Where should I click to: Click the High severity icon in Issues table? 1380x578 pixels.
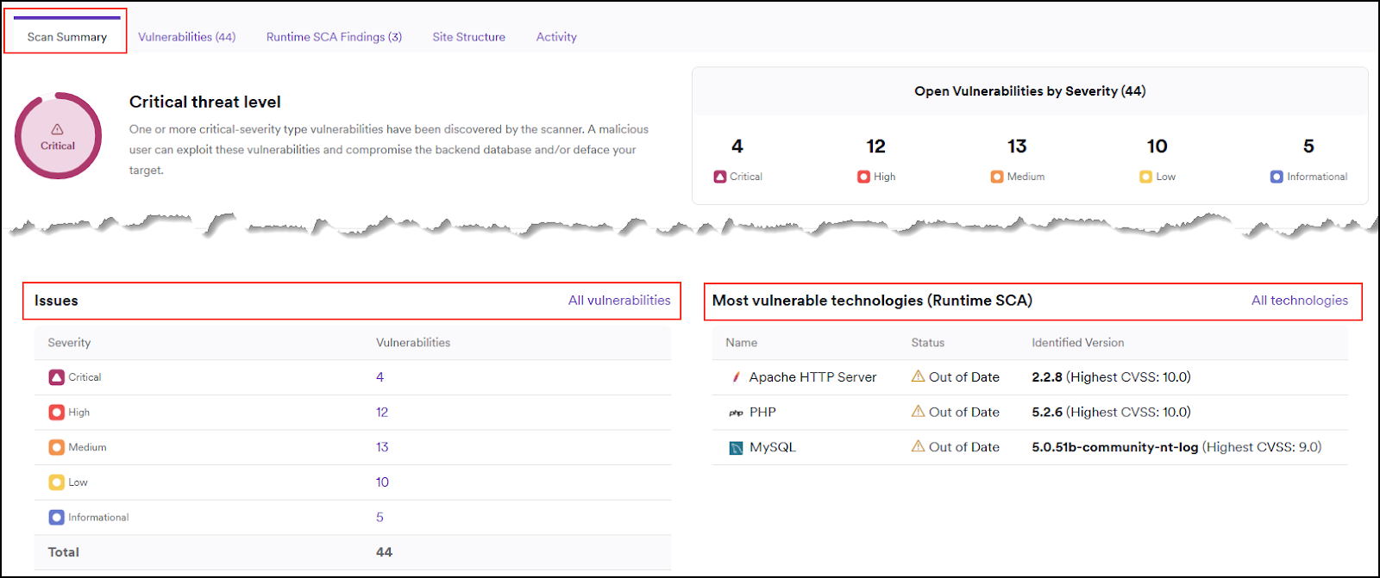[x=56, y=413]
